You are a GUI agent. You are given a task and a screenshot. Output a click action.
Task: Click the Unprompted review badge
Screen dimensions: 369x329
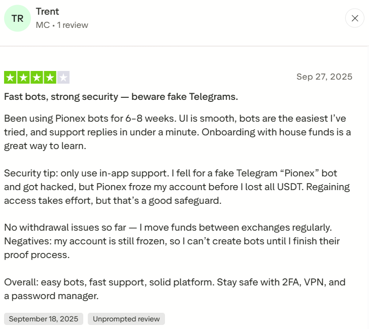[126, 319]
